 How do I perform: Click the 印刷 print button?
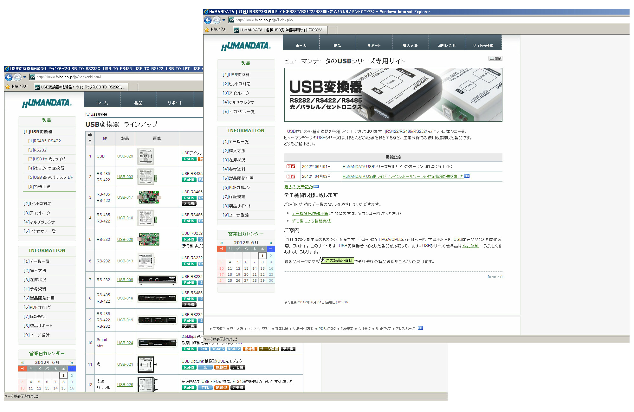coord(495,59)
